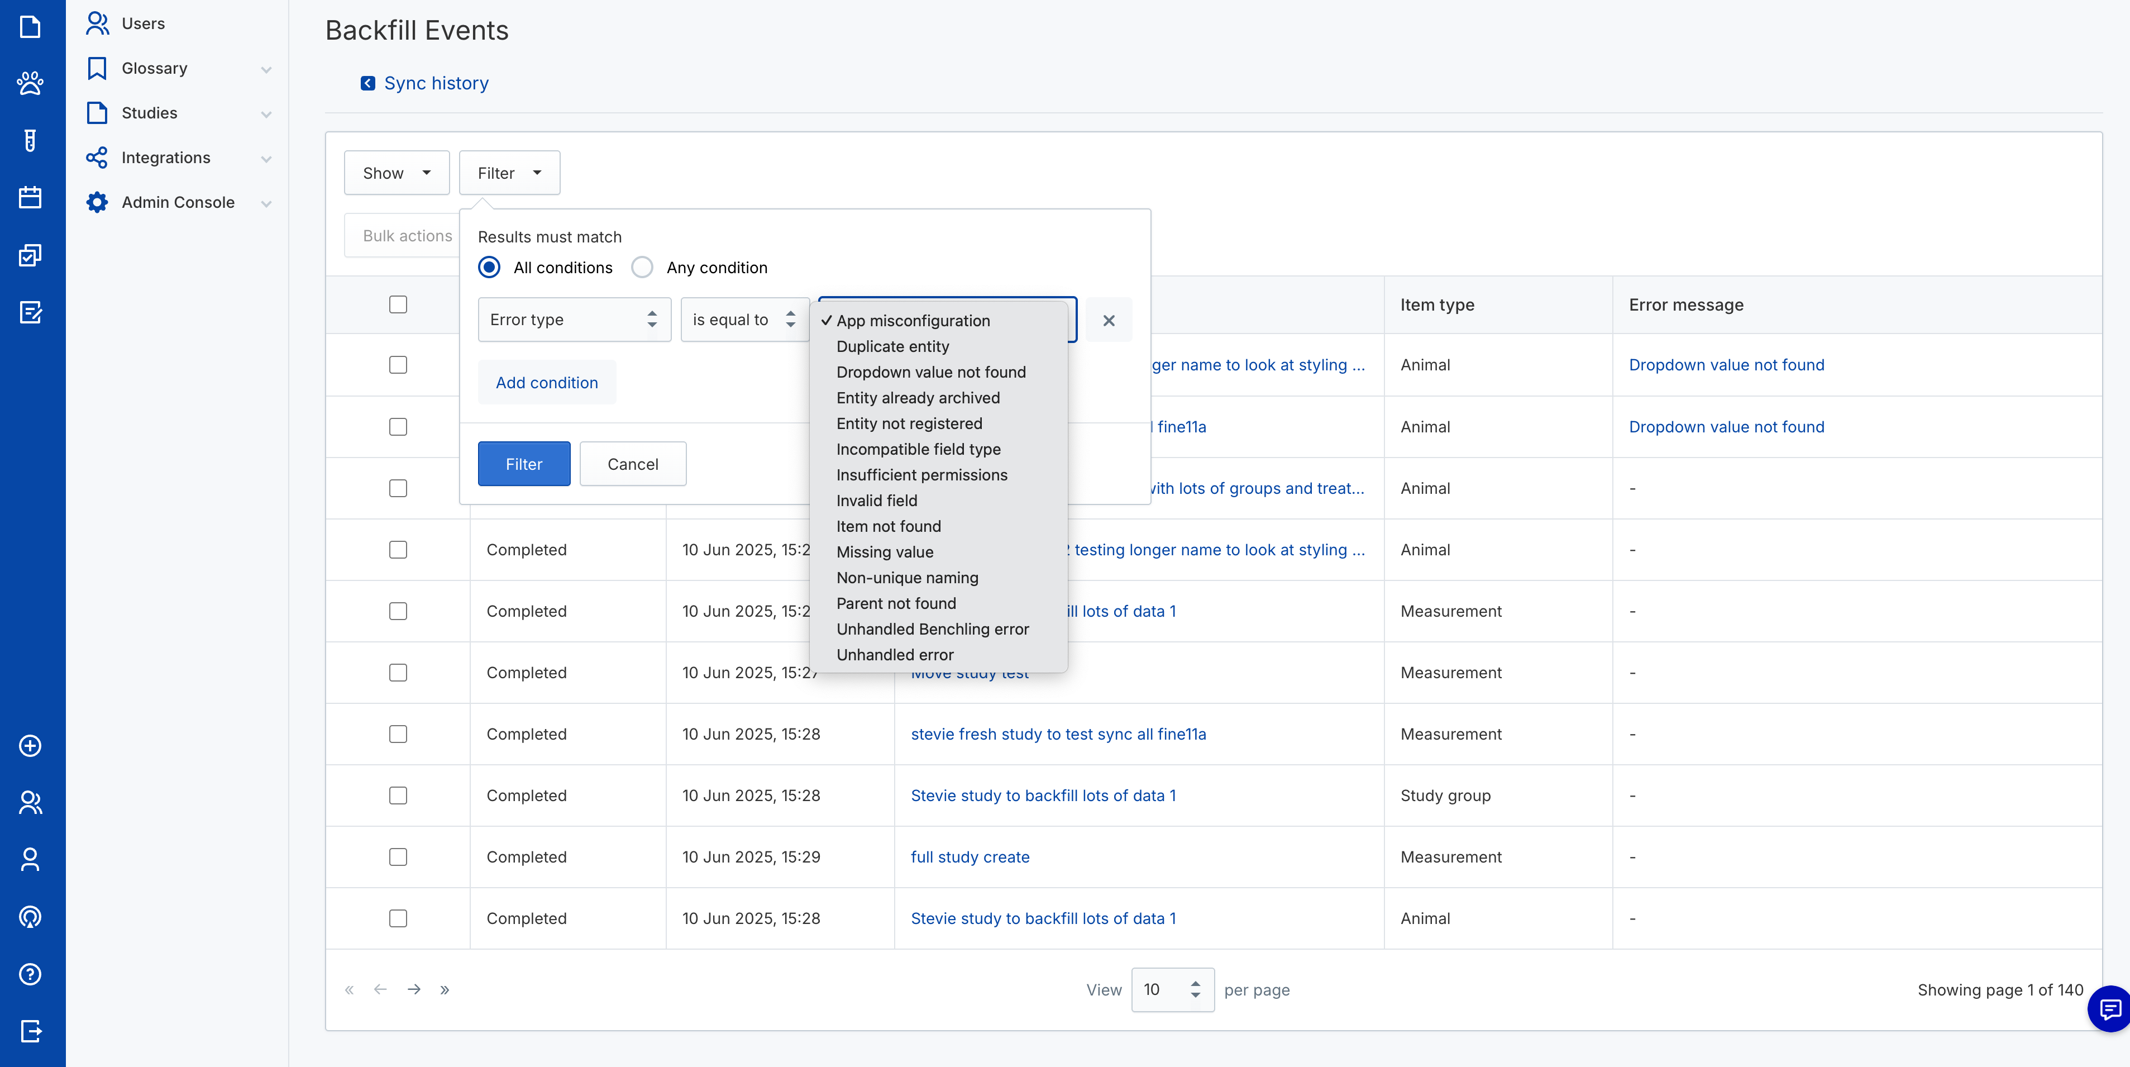Open the document icon in the blue sidebar

[30, 26]
